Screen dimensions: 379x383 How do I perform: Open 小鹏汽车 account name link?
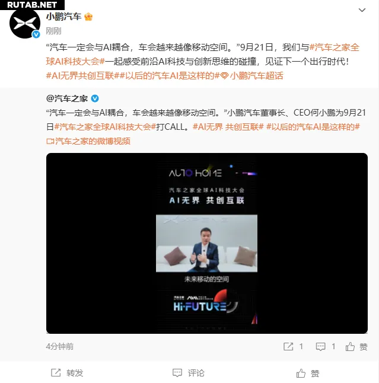coord(64,17)
